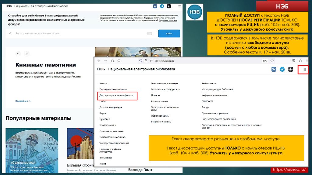
Task: Open the «Самовластец» popular material card
Action: pos(32,151)
